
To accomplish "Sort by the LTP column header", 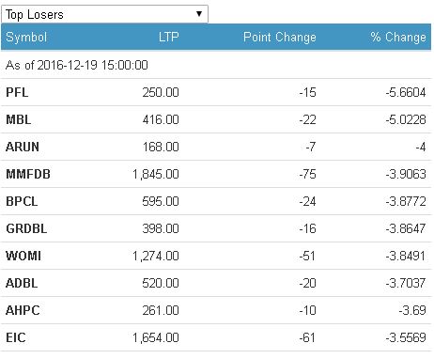I will click(x=168, y=37).
